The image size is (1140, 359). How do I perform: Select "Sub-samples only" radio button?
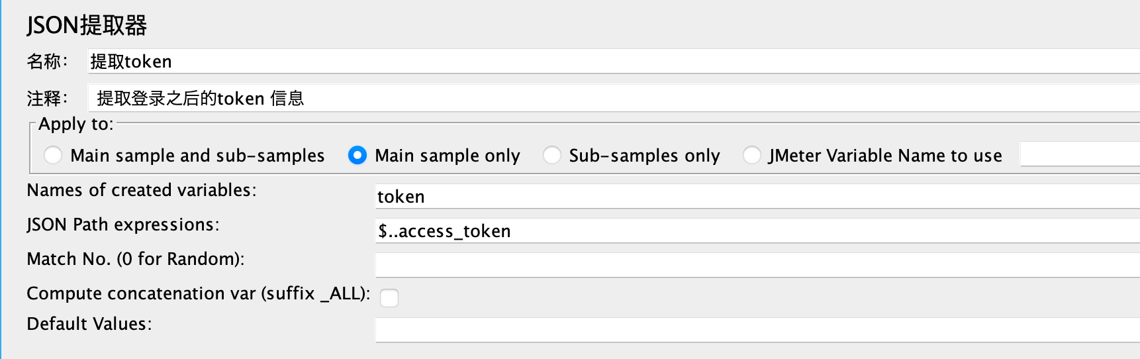[552, 156]
